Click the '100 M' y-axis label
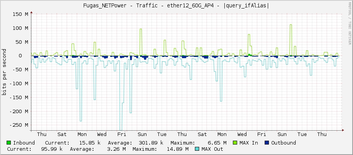353x155 pixels. pos(21,28)
